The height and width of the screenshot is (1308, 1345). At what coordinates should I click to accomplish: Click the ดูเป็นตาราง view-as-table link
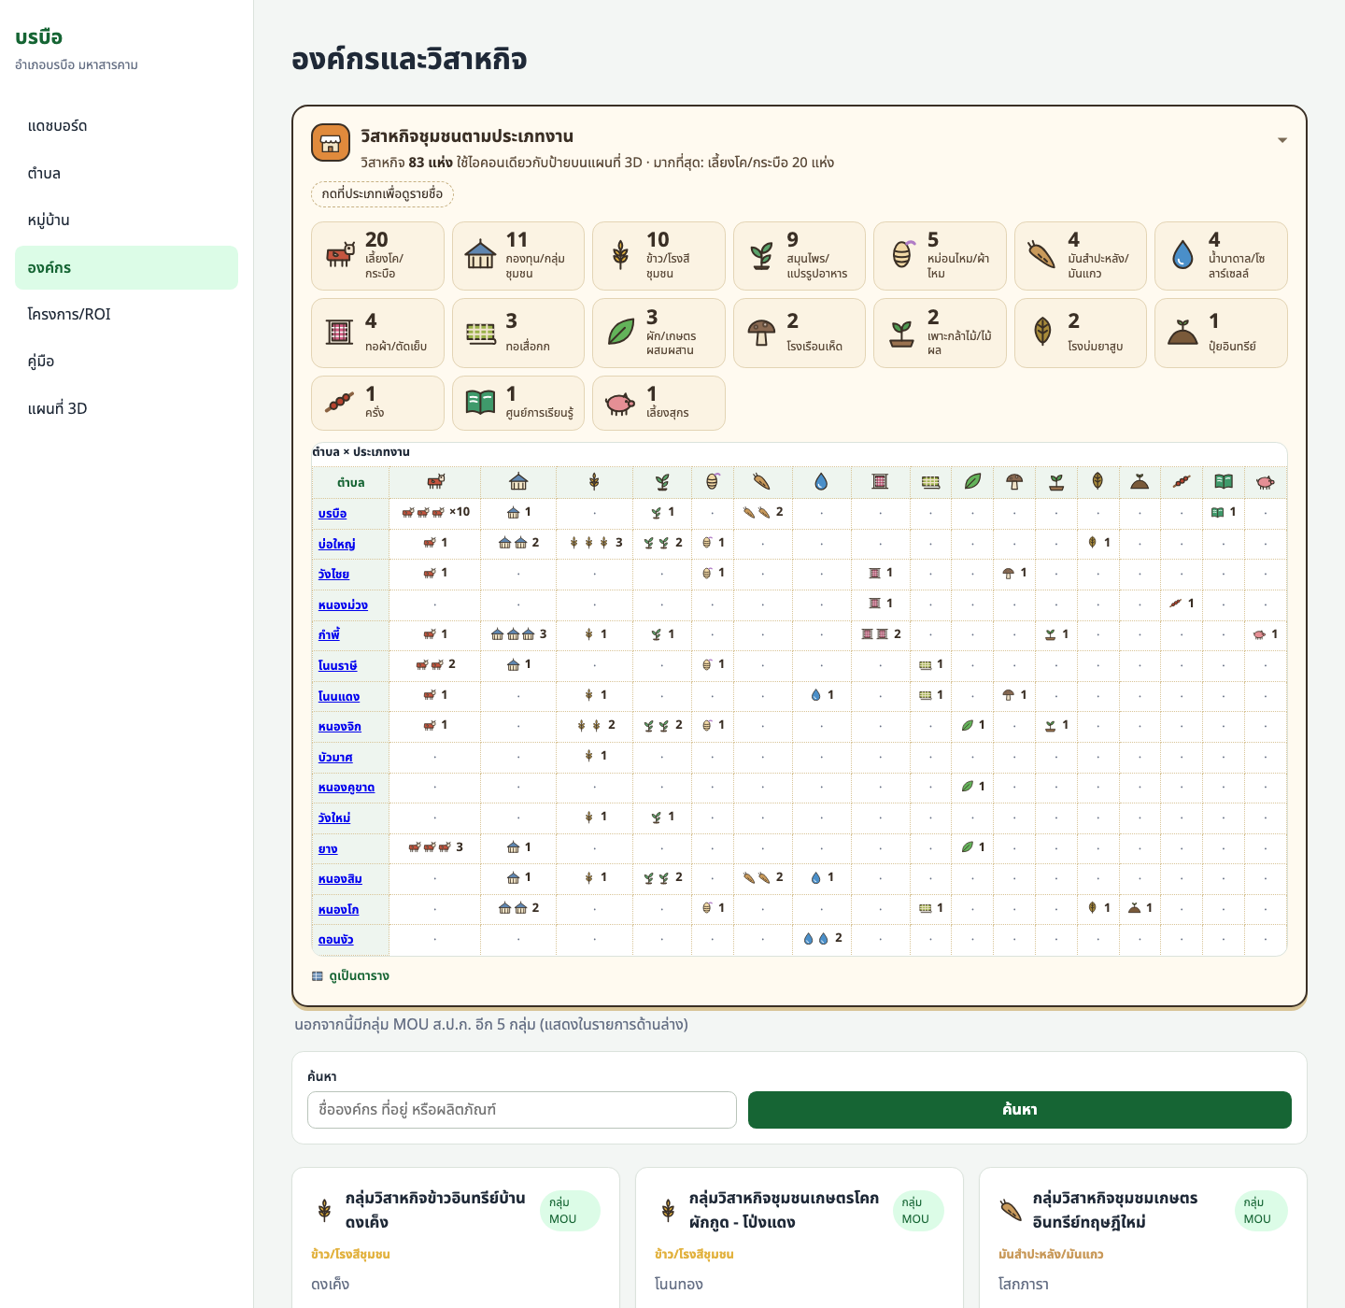pyautogui.click(x=350, y=975)
